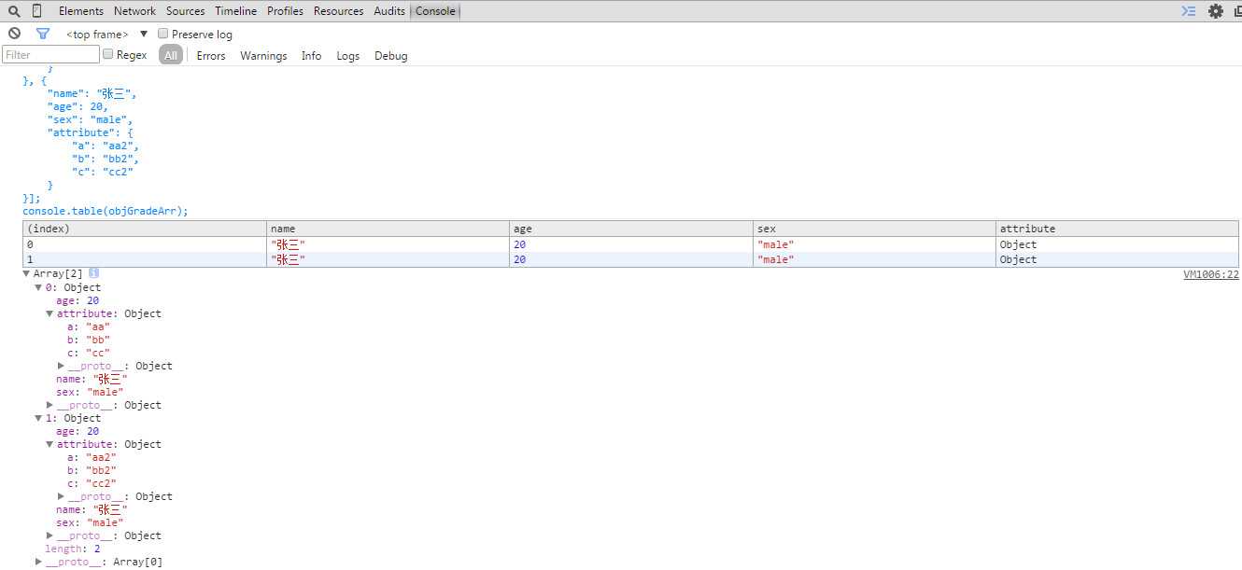Filter console by Logs
Image resolution: width=1242 pixels, height=570 pixels.
[348, 56]
